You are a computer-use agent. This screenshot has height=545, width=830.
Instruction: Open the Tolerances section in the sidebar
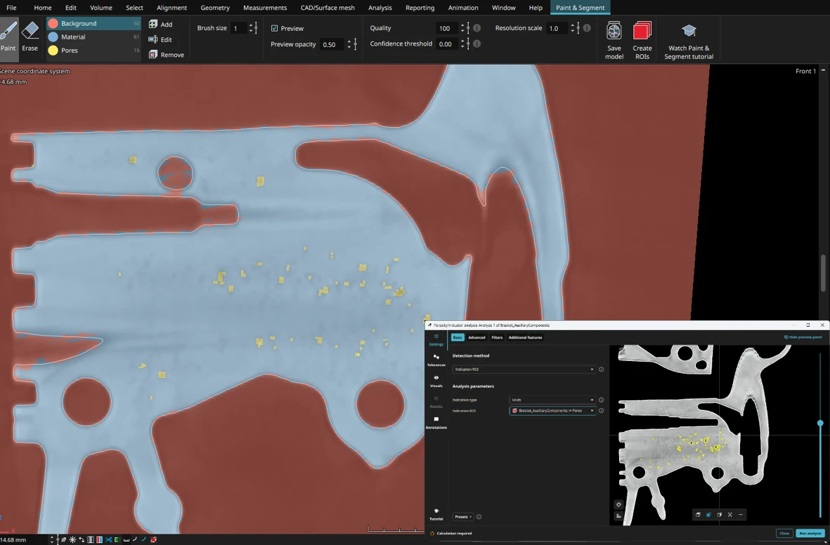pyautogui.click(x=436, y=360)
